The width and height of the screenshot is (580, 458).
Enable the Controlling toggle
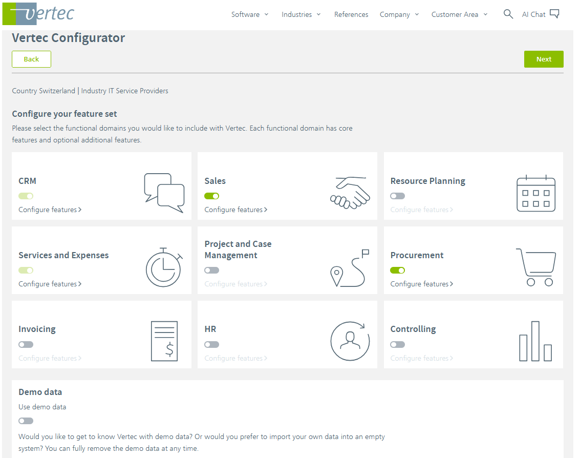point(397,345)
